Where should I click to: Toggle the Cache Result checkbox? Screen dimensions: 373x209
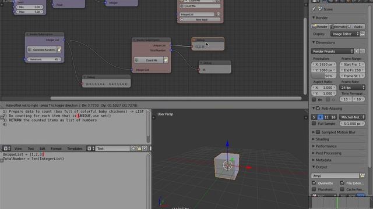[342, 189]
